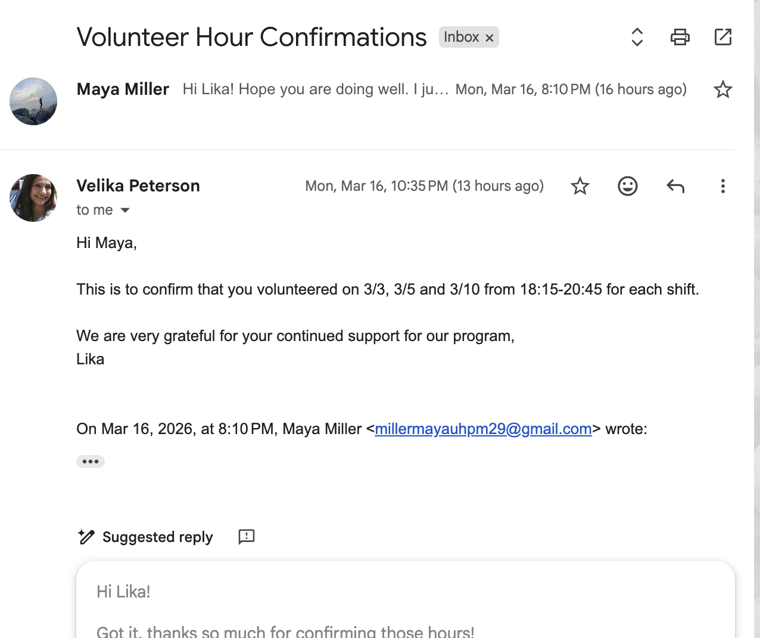Send feedback on suggested reply

[246, 537]
